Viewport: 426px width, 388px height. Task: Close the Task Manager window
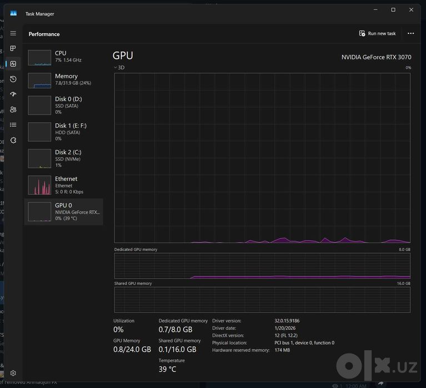click(x=411, y=10)
